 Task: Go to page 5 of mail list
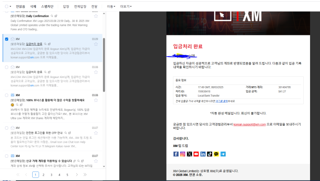coord(67,175)
